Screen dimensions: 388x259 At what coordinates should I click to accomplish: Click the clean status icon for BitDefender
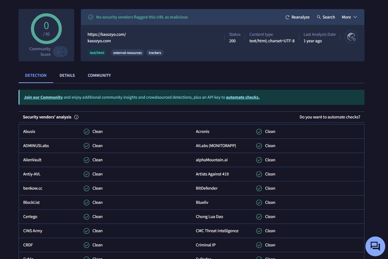coord(259,188)
